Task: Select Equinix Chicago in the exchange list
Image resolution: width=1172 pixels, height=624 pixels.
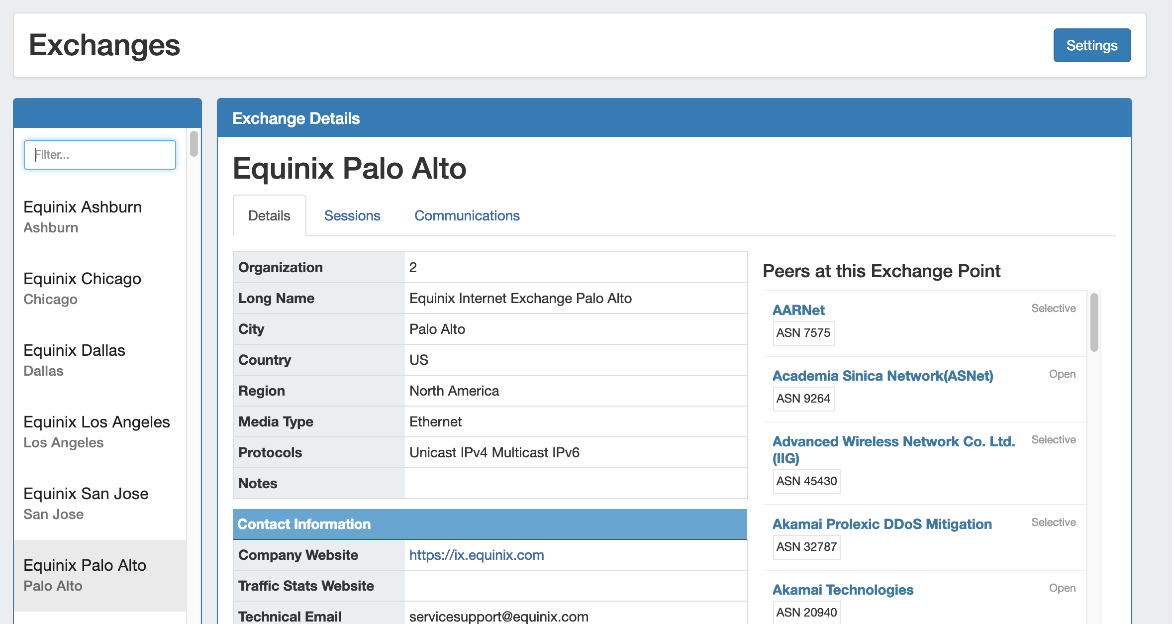Action: click(82, 288)
